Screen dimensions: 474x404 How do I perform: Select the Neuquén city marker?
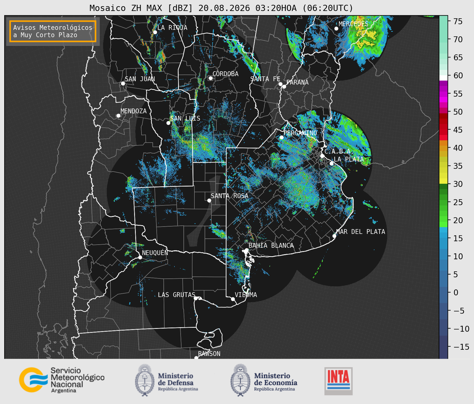tap(140, 257)
